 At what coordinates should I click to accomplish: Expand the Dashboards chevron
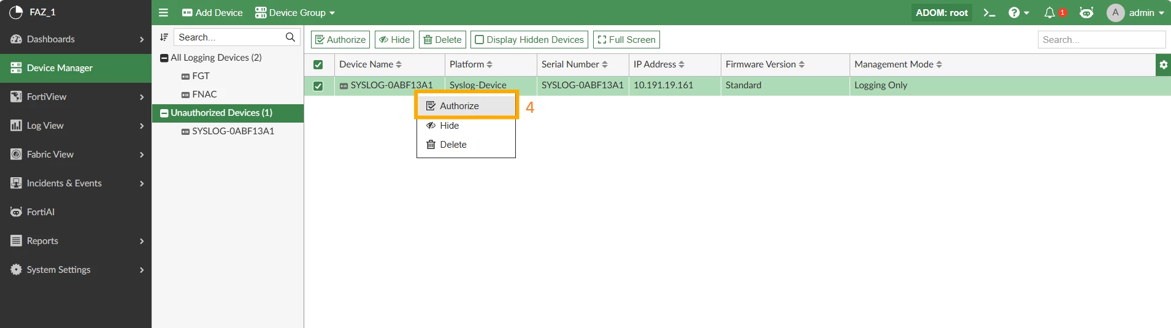coord(142,39)
